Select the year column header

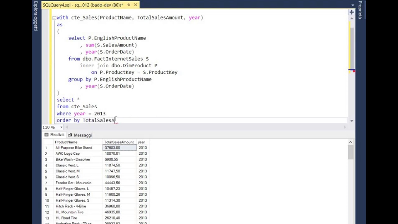tap(143, 142)
